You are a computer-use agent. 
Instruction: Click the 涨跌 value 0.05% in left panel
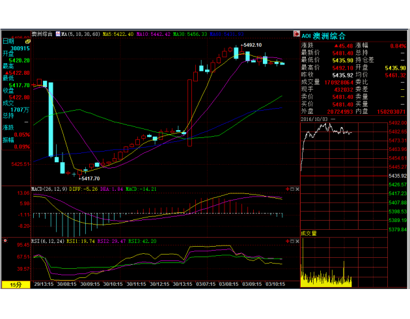click(21, 135)
